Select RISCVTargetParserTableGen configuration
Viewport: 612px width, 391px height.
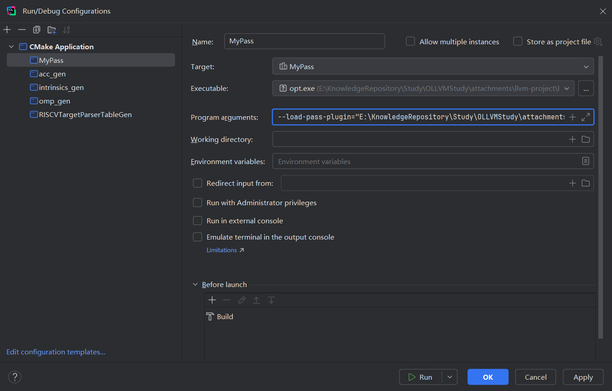[85, 114]
